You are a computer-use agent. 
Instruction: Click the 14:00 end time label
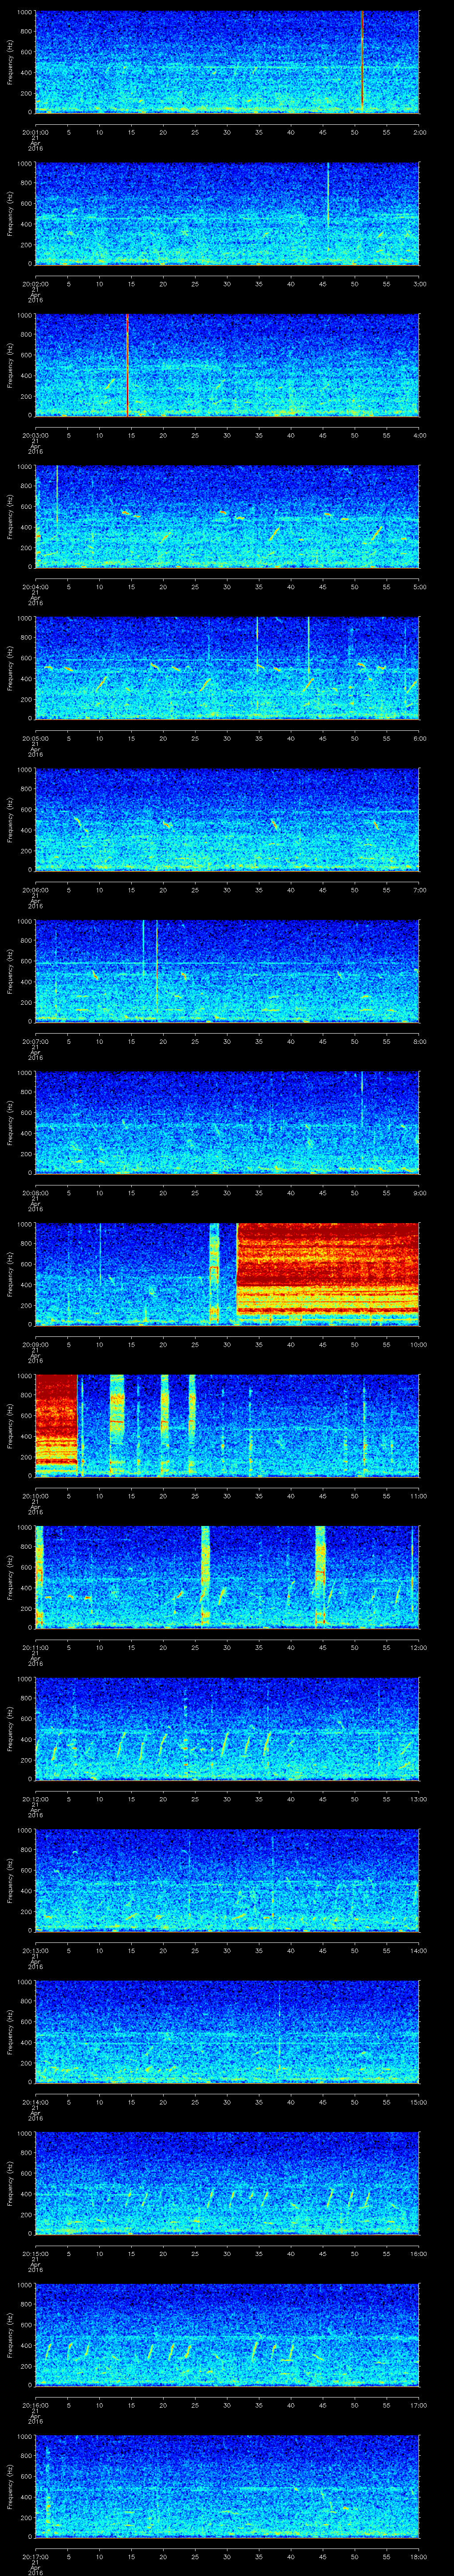[418, 1950]
